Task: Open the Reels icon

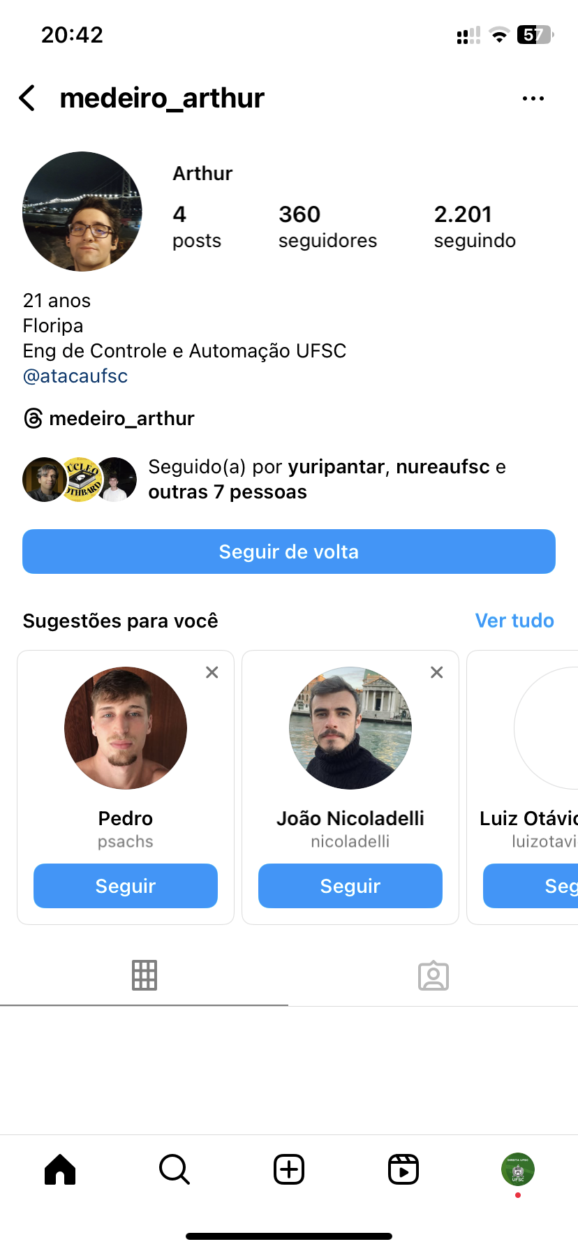Action: (x=403, y=1169)
